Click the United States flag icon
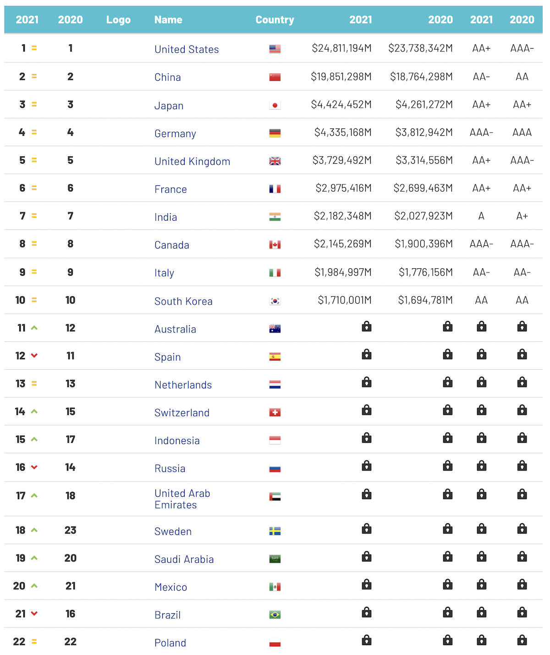The image size is (550, 655). tap(275, 49)
